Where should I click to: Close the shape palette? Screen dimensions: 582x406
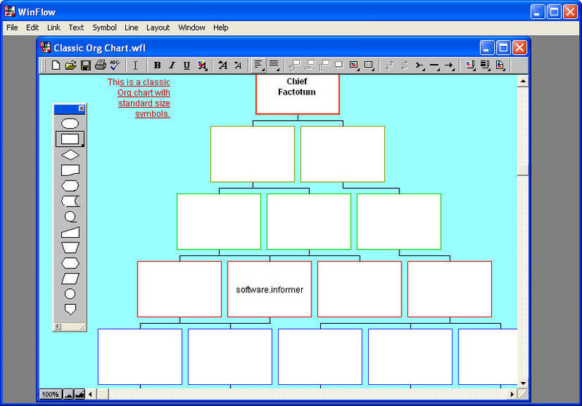pos(81,108)
